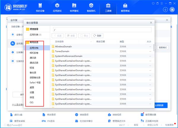
Task: Open the 转换音频 tool
Action: [x=82, y=115]
